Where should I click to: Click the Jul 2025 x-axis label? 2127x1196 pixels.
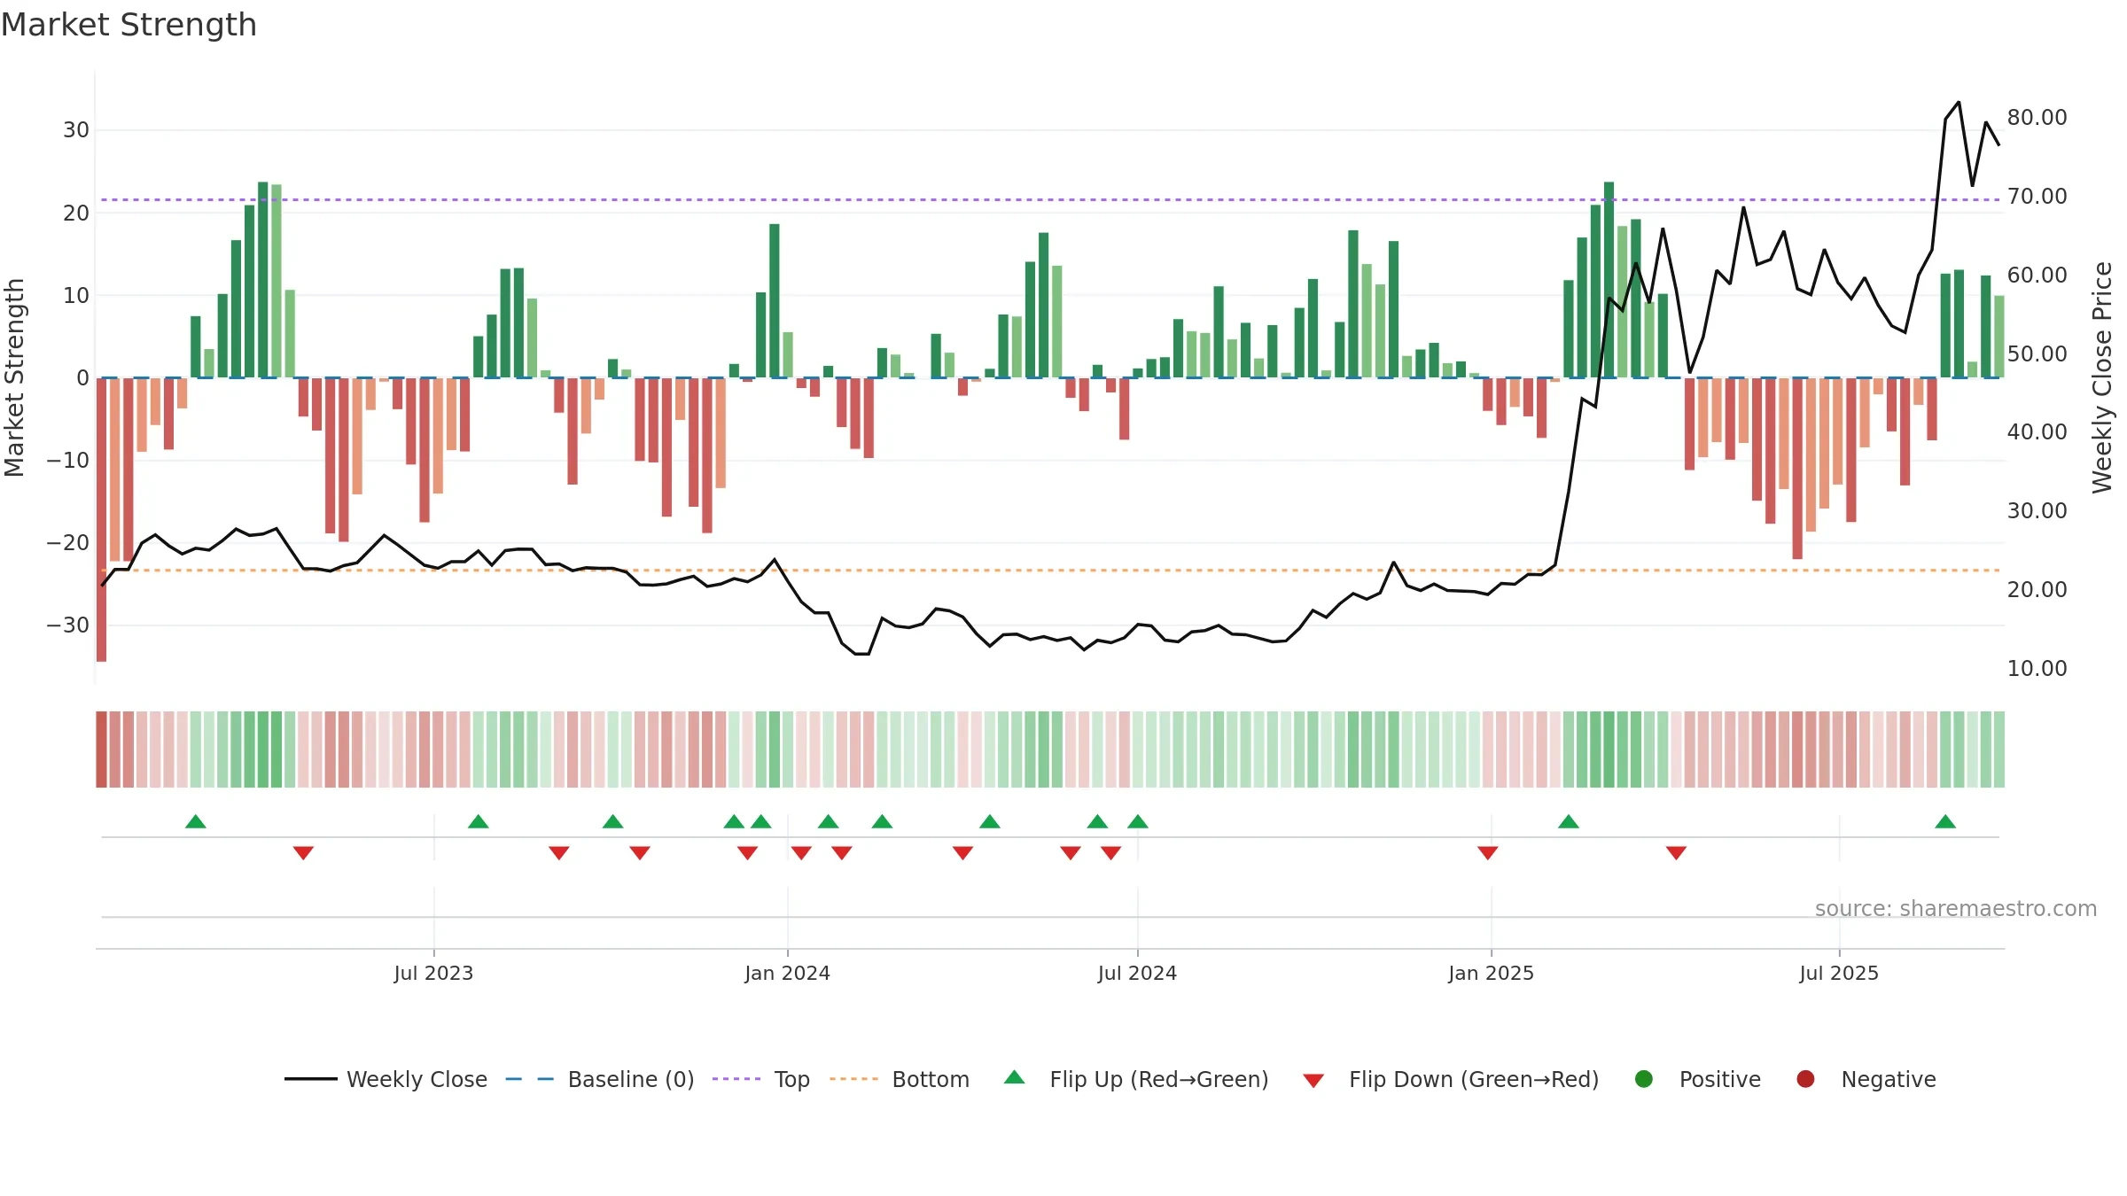click(x=1839, y=973)
